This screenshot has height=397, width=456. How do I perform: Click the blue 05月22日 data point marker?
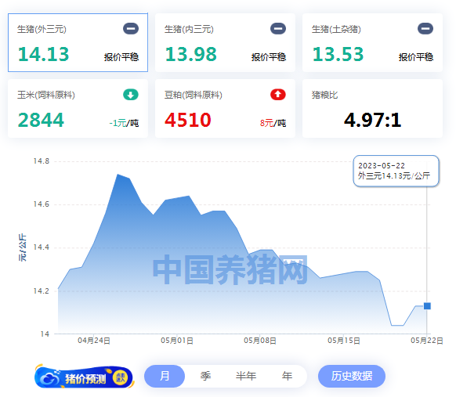427,305
